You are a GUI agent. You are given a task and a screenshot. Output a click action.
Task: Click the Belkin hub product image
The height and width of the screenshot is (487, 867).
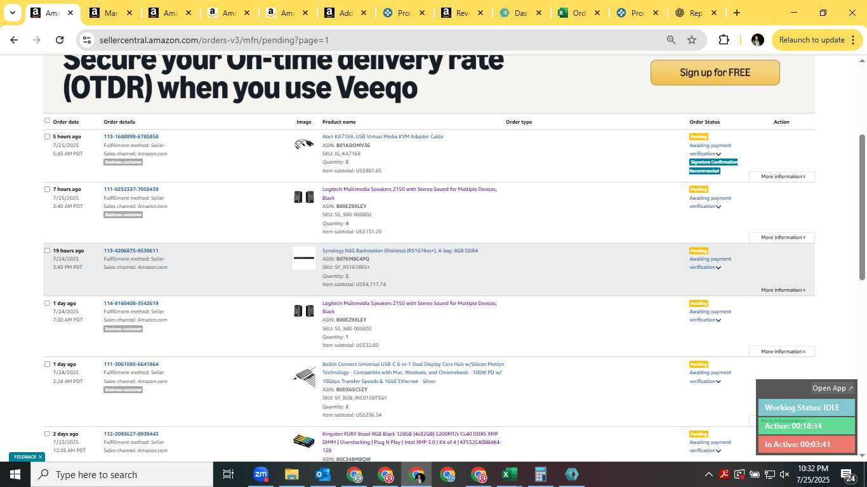pyautogui.click(x=304, y=377)
